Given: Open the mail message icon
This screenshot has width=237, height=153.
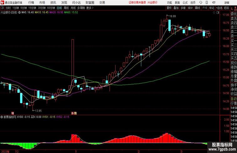Looking at the screenshot, I should (214, 3).
